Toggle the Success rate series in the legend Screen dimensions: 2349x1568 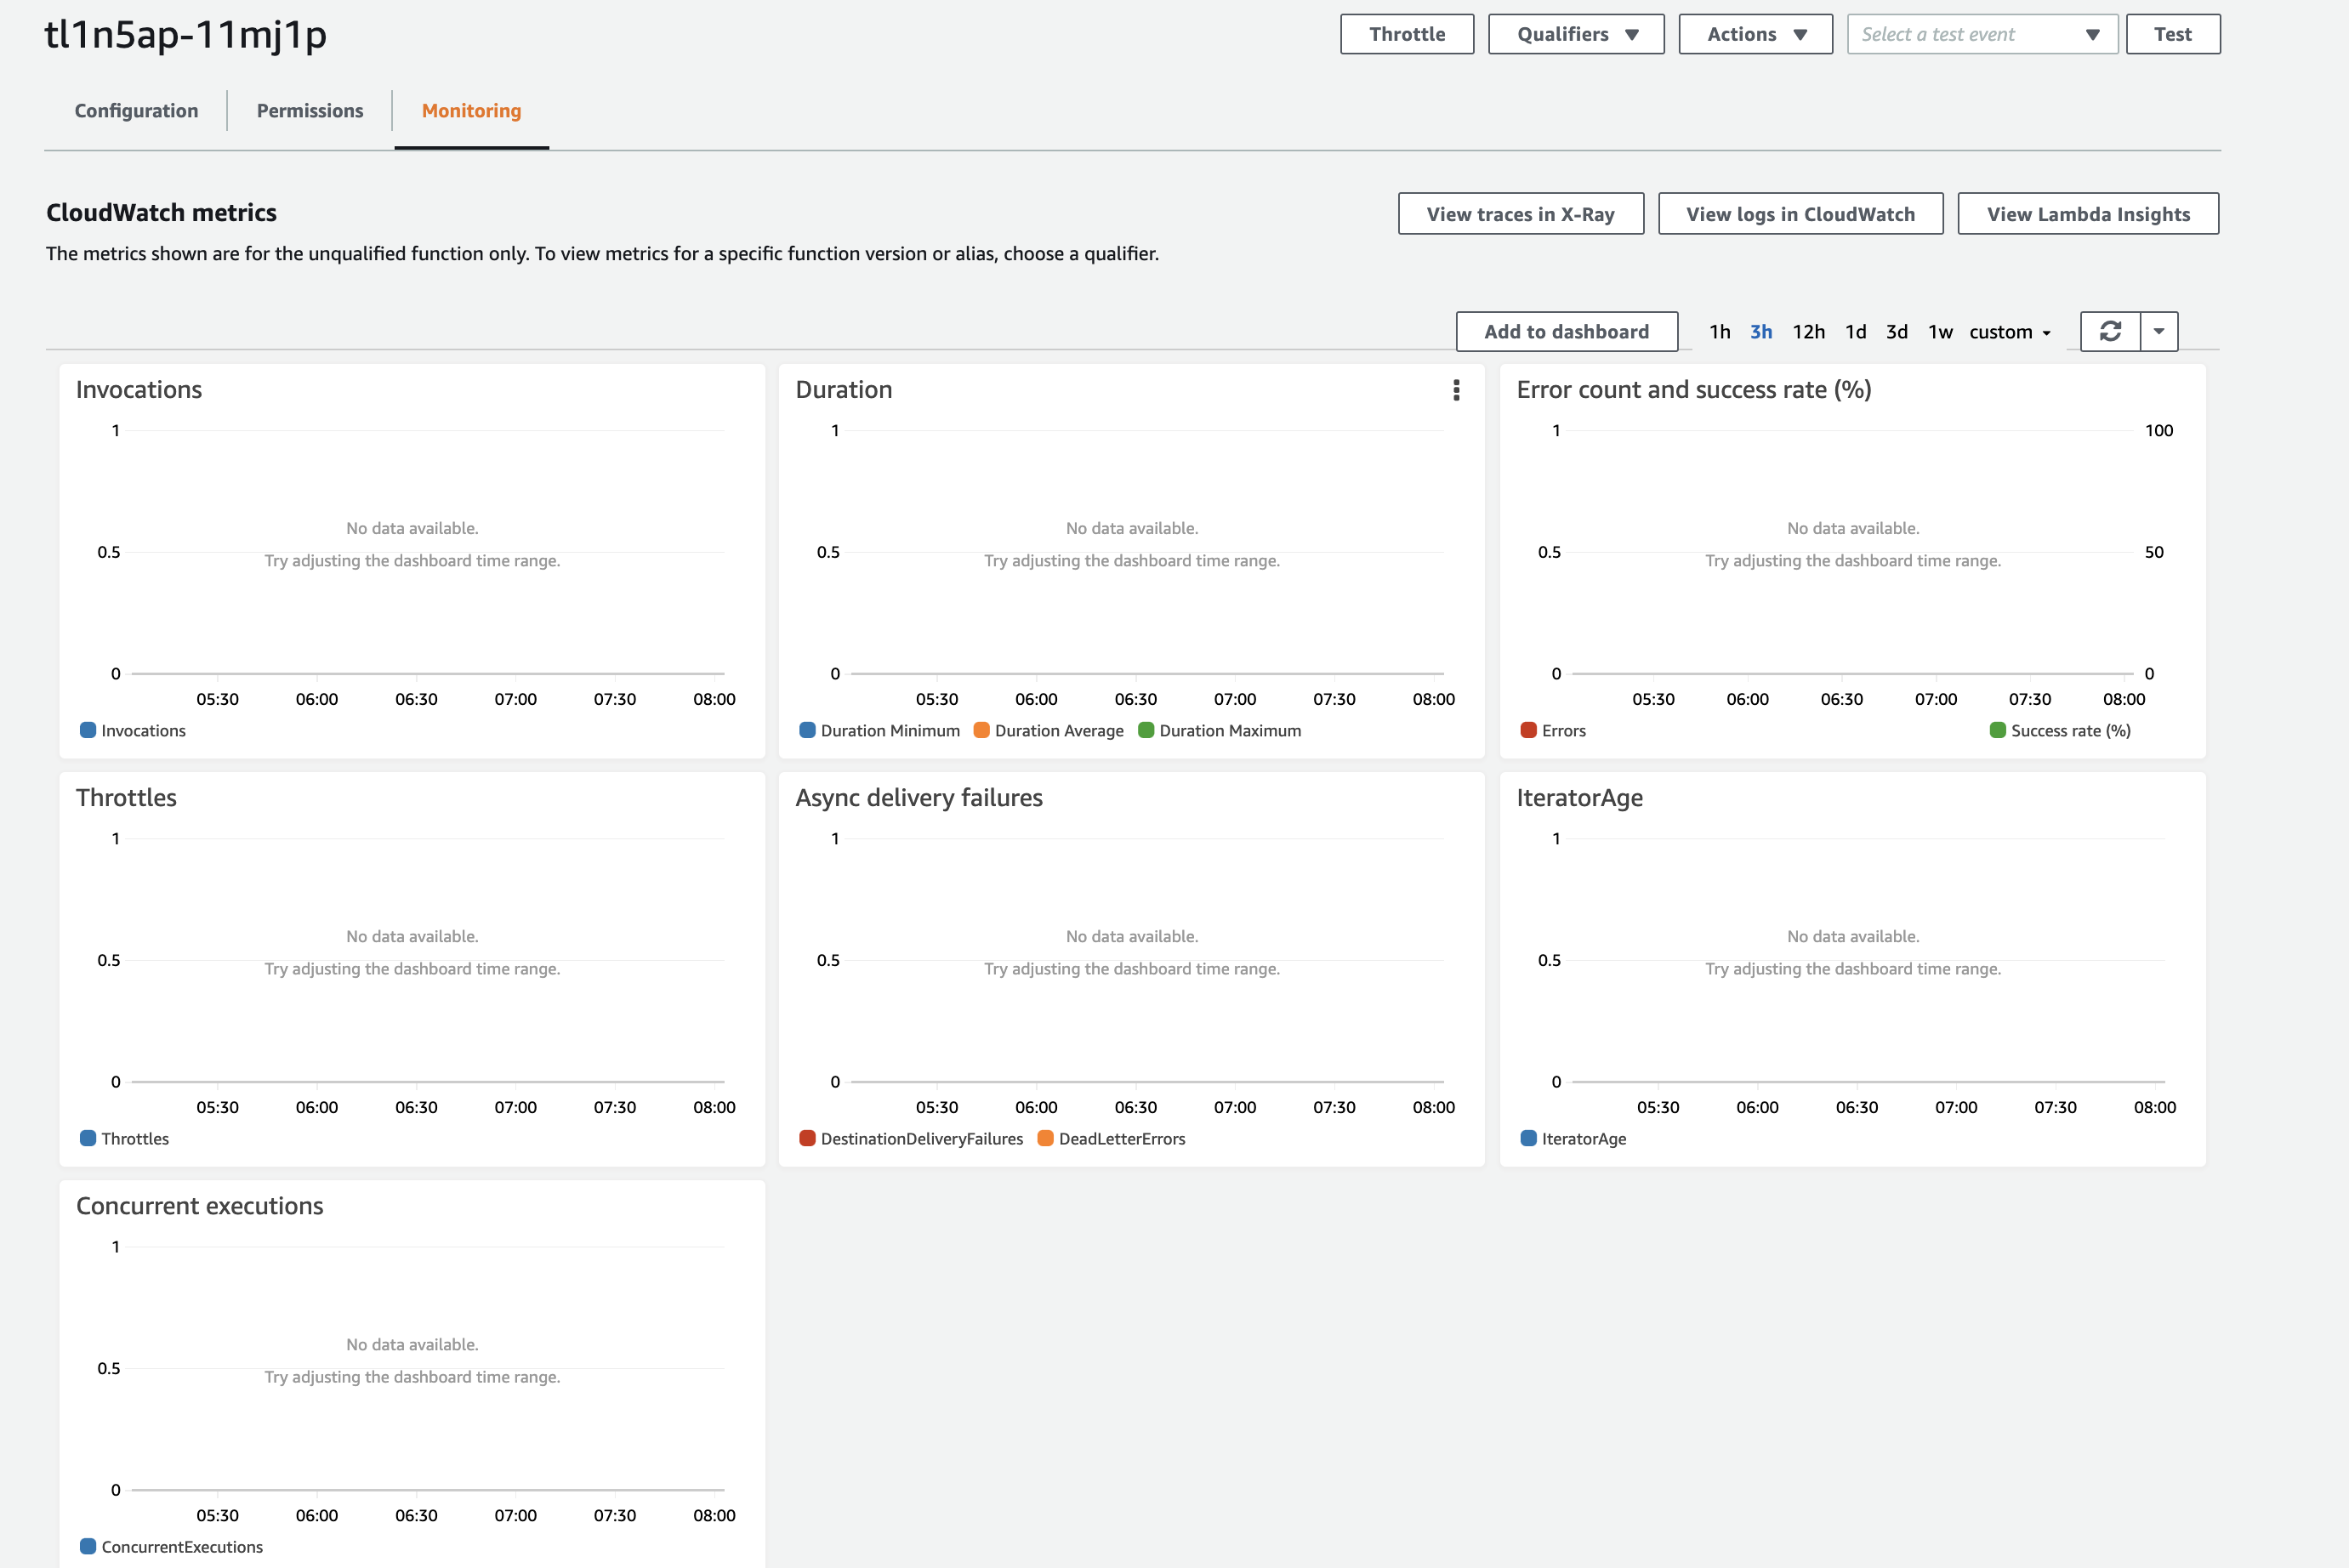2061,730
